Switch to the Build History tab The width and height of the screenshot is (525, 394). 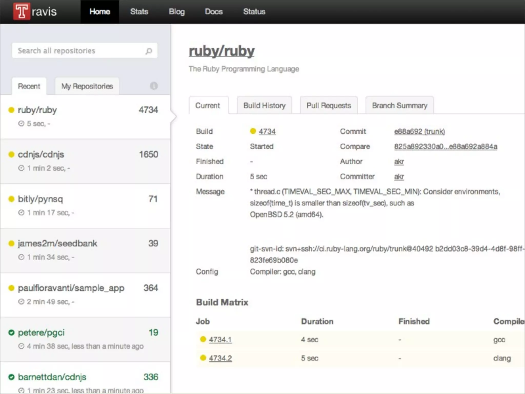coord(264,105)
